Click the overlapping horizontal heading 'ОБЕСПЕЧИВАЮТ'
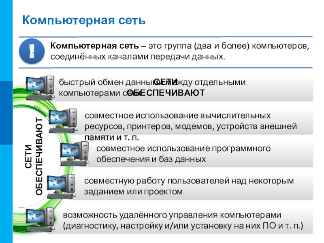Viewport: 324px width, 243px height. pos(166,93)
